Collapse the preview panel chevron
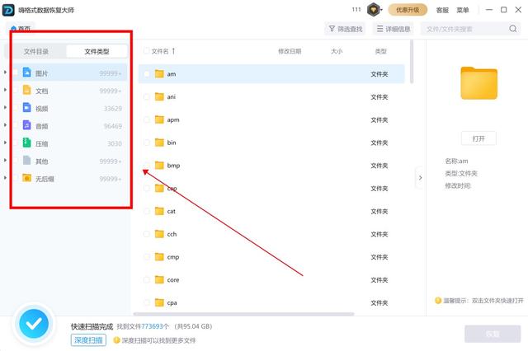The image size is (528, 351). (x=420, y=177)
